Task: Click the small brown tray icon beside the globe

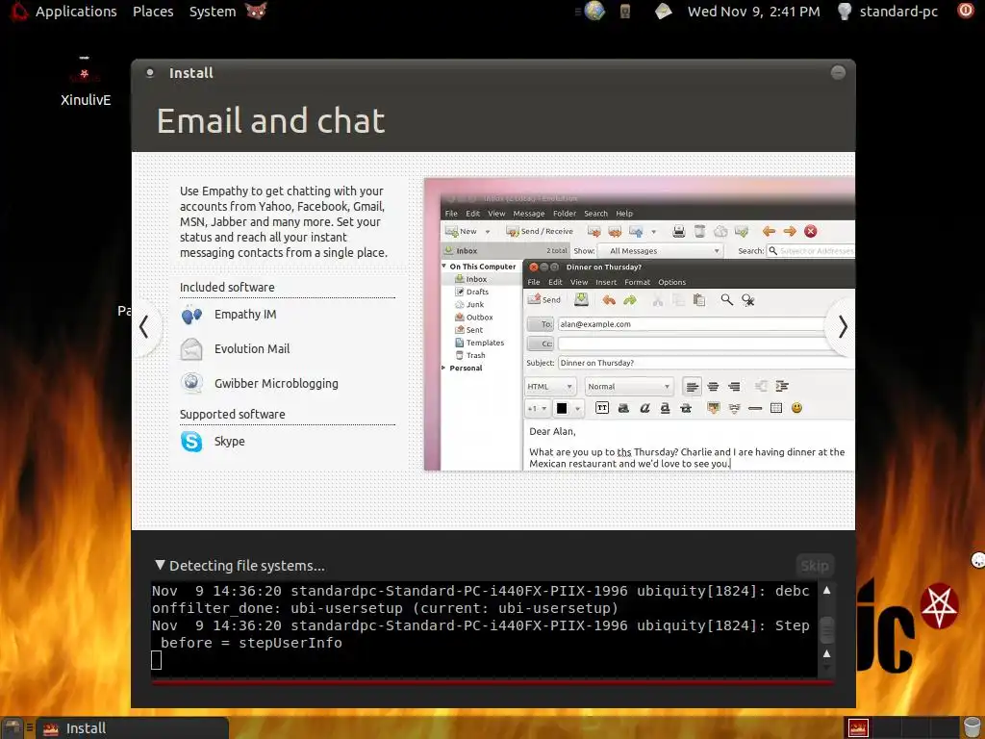Action: pos(625,11)
